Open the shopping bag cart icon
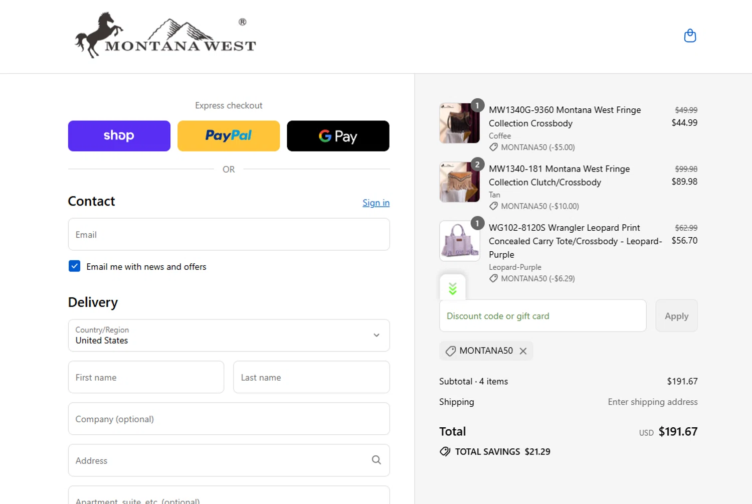This screenshot has height=504, width=752. tap(690, 36)
